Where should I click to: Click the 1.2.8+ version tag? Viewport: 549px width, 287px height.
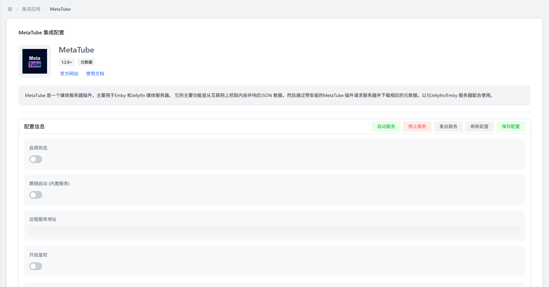point(67,62)
